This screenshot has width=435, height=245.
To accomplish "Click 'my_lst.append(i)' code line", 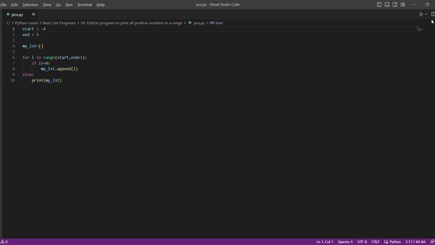I will [x=59, y=69].
